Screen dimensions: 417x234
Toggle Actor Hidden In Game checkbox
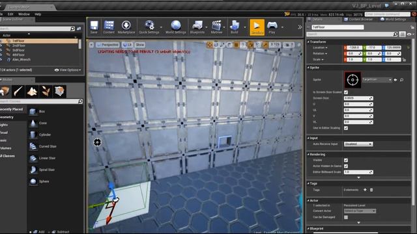346,166
